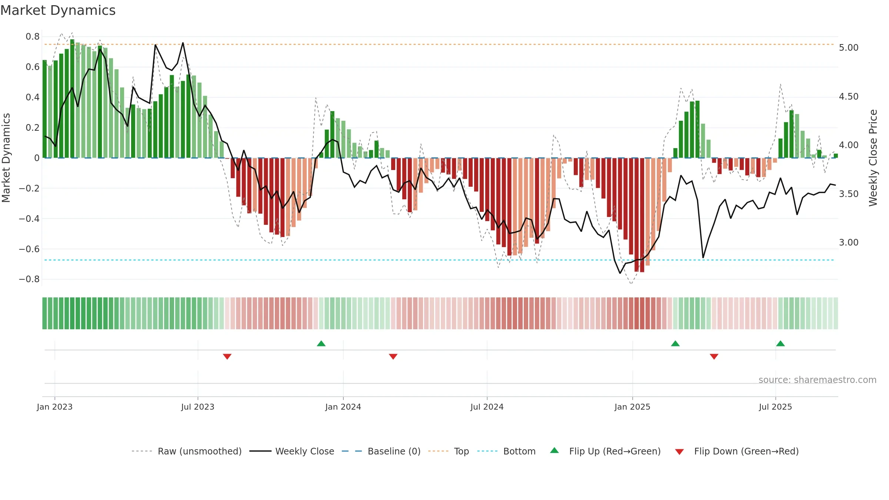Toggle the Weekly Close legend entry
Image resolution: width=889 pixels, height=500 pixels.
point(292,451)
